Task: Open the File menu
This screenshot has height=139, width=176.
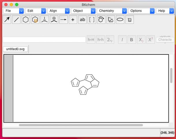Action: pyautogui.click(x=14, y=11)
